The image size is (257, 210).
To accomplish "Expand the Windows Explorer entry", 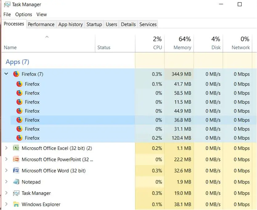I will [6, 204].
